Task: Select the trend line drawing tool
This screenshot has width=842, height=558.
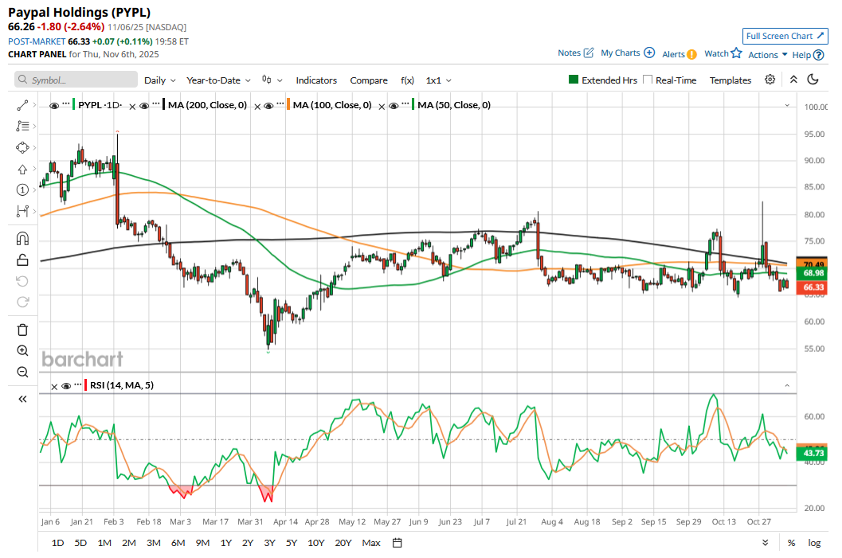Action: coord(22,105)
